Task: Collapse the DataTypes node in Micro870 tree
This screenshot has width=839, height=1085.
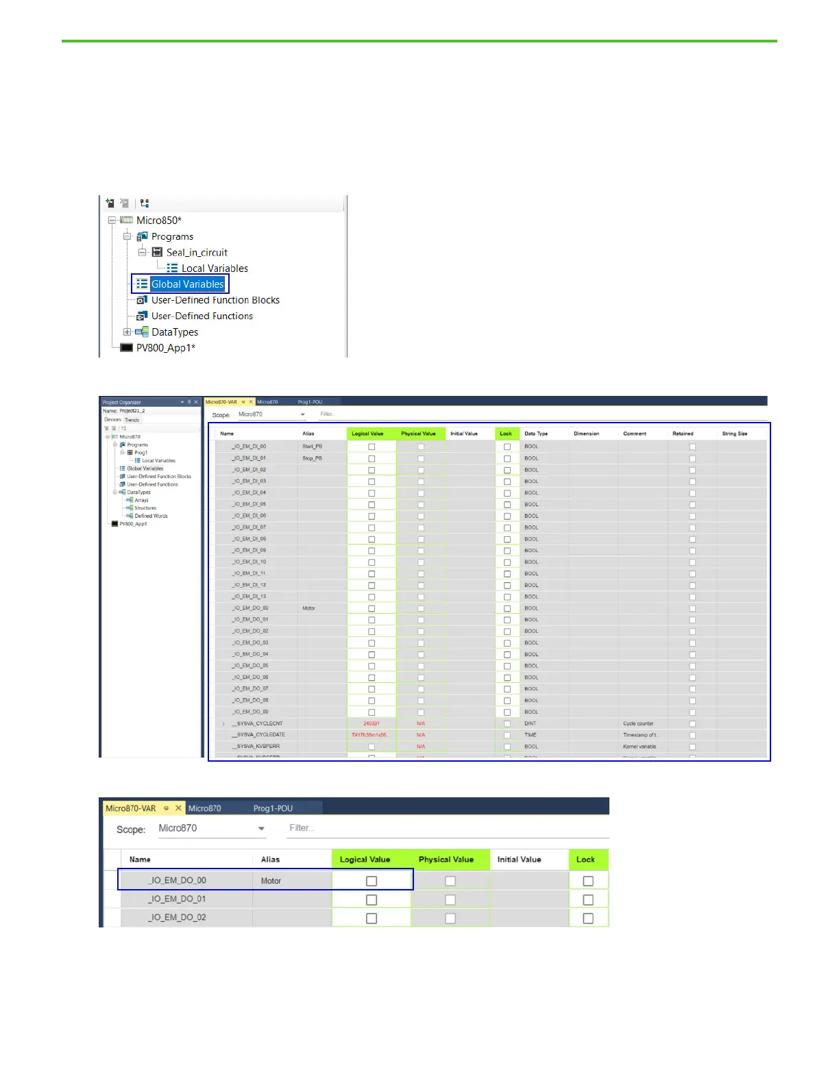Action: point(115,492)
